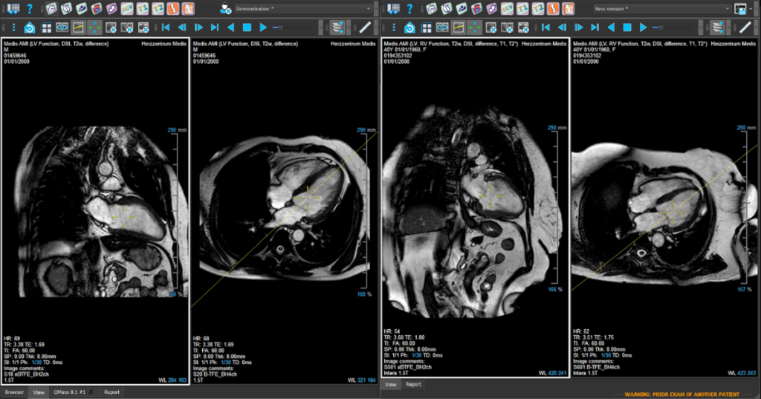Stop cine playback in the right window
This screenshot has height=399, width=761.
[x=626, y=27]
